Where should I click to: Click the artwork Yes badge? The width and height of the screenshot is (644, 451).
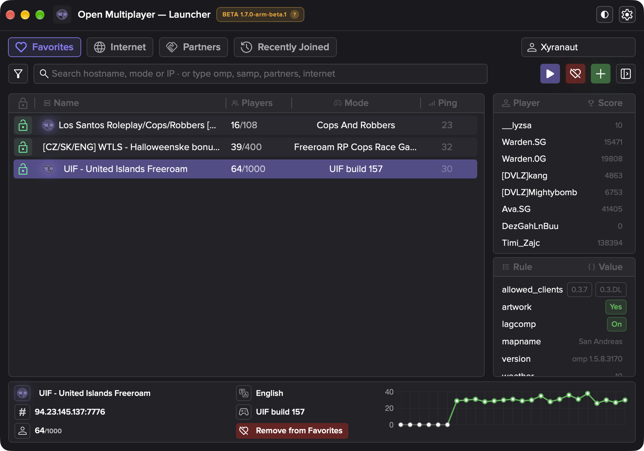point(616,307)
